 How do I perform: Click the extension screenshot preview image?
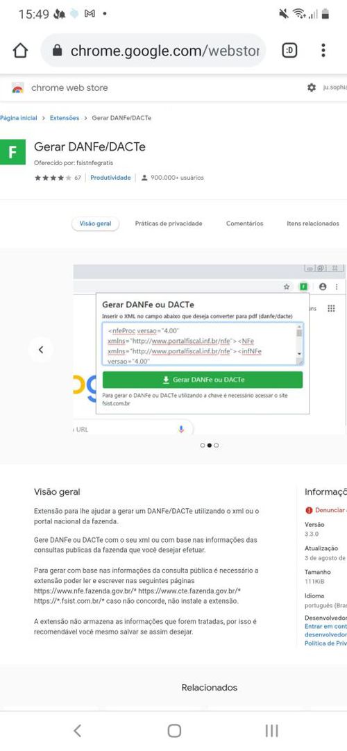[x=210, y=349]
